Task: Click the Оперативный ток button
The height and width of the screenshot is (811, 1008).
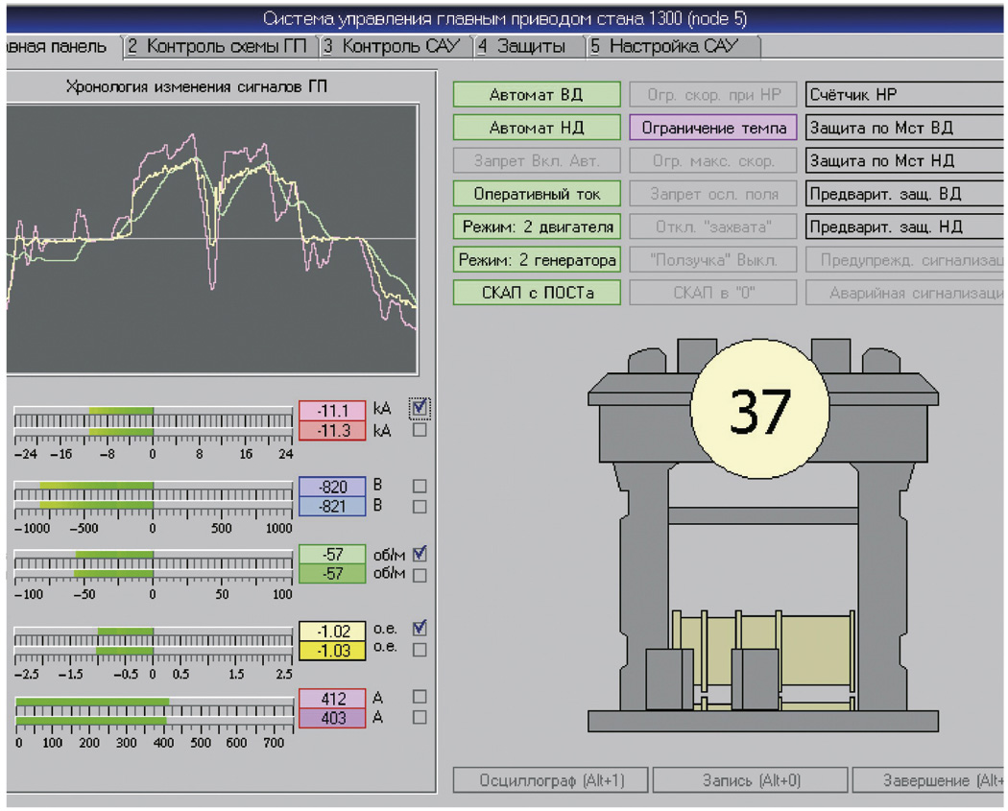Action: pyautogui.click(x=537, y=194)
